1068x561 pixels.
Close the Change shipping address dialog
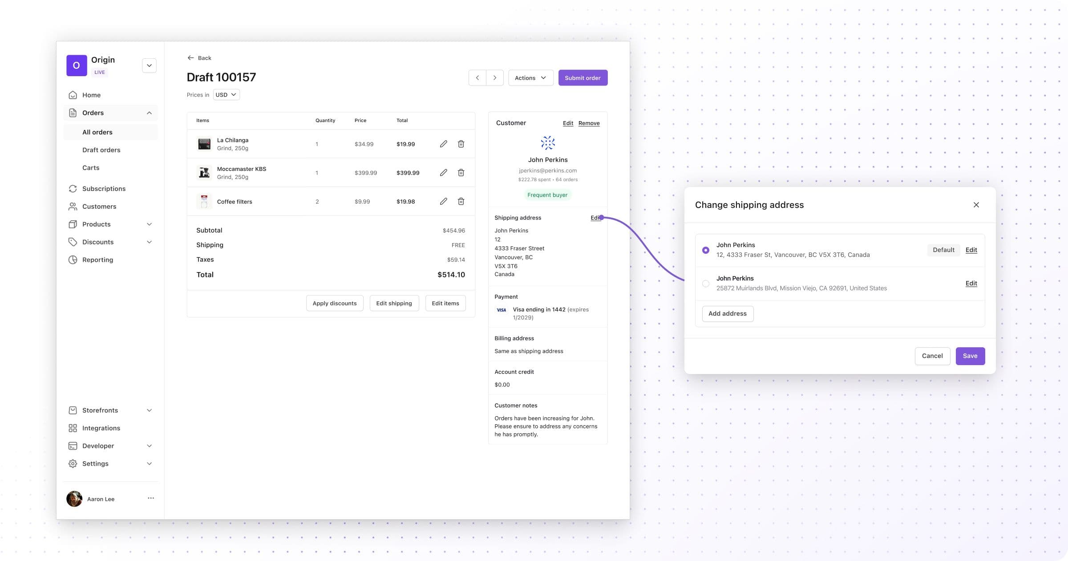point(976,205)
